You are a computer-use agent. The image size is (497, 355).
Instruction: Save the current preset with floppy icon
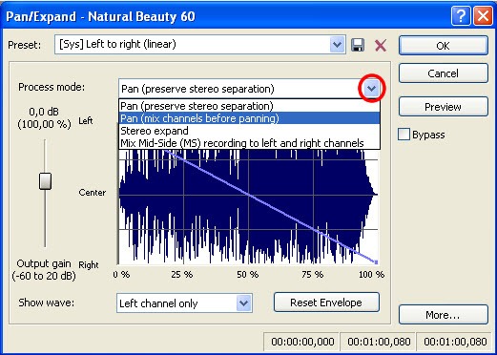click(x=358, y=45)
